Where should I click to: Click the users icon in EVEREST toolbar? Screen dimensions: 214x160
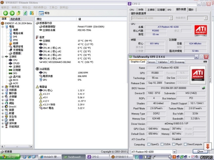[x=32, y=13]
